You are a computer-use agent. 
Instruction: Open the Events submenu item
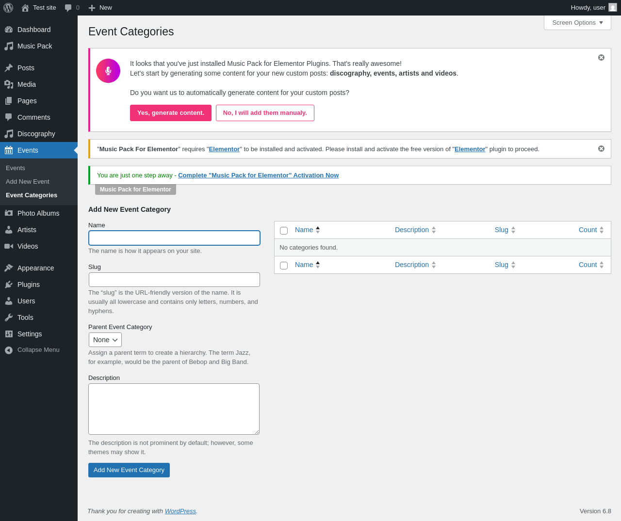click(16, 168)
